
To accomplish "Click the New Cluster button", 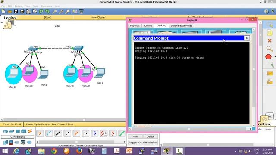I will coord(99,17).
